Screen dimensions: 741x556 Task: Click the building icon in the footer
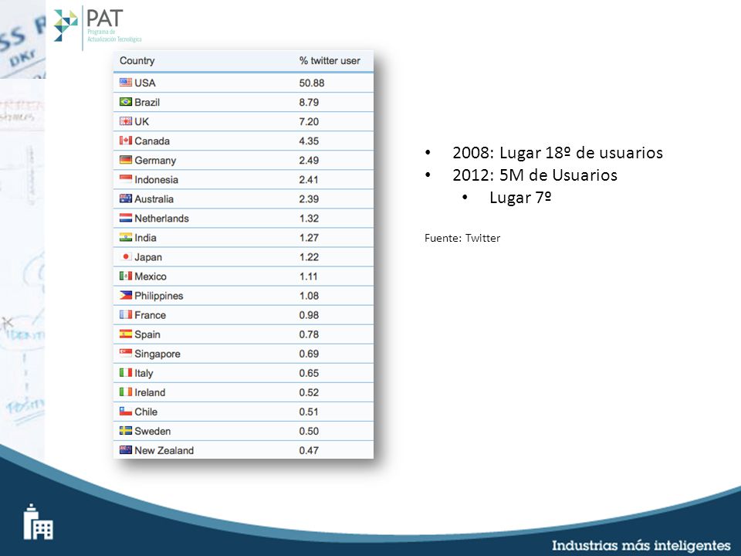39,521
